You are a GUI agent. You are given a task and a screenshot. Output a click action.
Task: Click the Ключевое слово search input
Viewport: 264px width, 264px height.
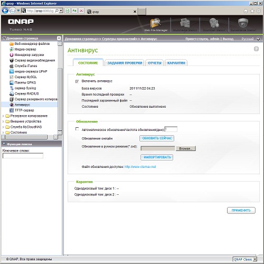pyautogui.click(x=23, y=156)
